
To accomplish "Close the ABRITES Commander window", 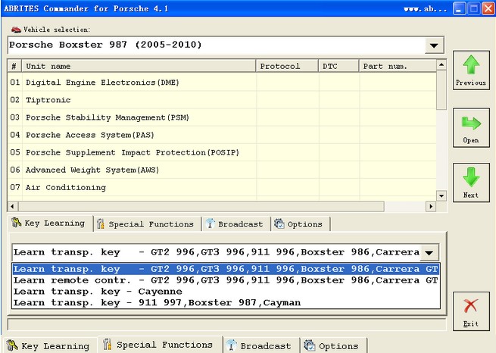I will click(488, 8).
